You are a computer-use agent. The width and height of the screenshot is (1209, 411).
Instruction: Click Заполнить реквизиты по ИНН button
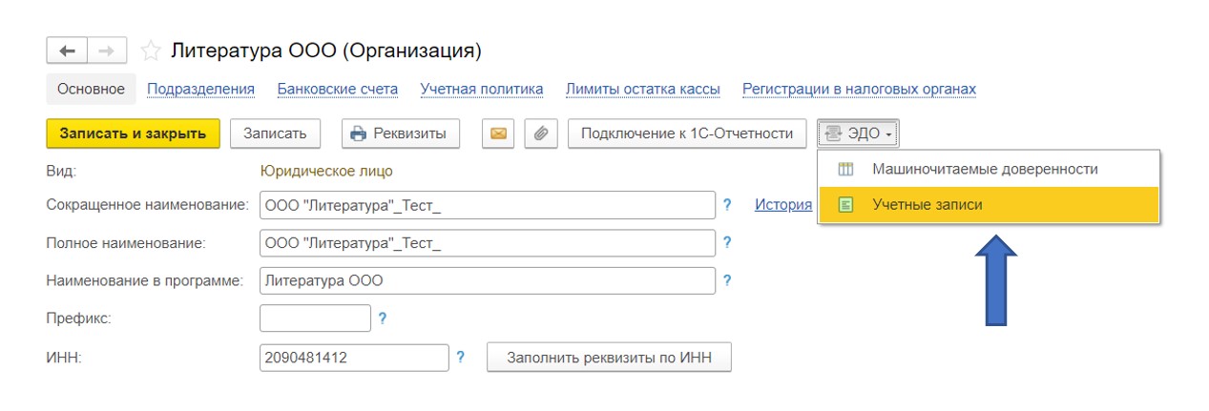[x=609, y=358]
